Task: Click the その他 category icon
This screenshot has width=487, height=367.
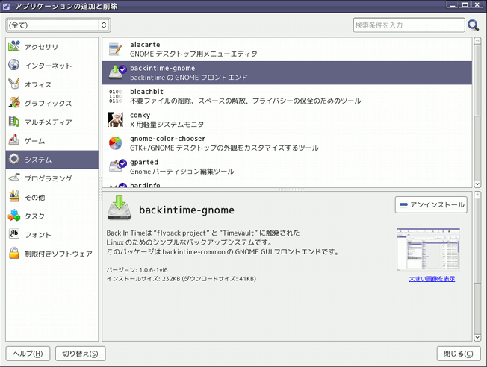Action: [x=14, y=197]
